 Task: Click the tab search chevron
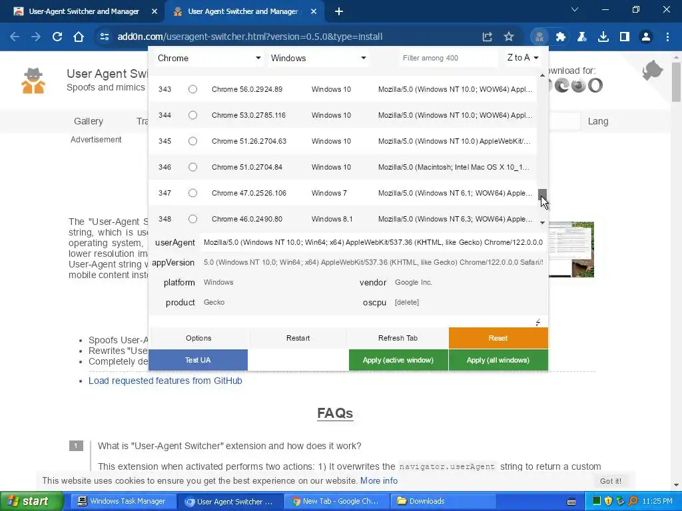click(x=575, y=9)
